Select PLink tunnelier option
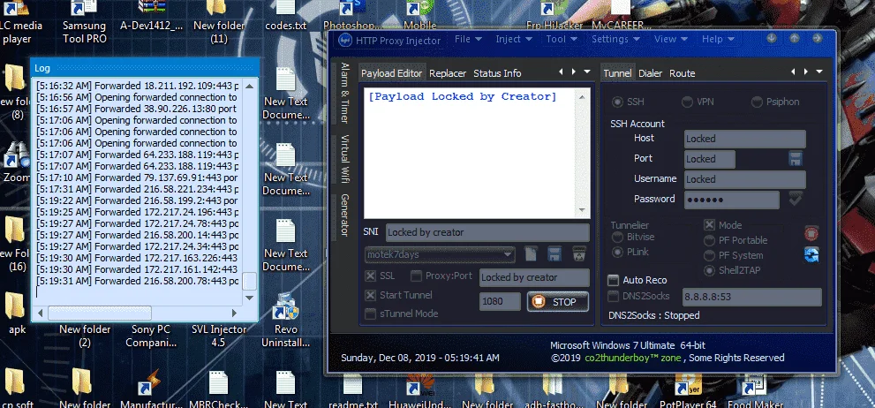 [618, 253]
